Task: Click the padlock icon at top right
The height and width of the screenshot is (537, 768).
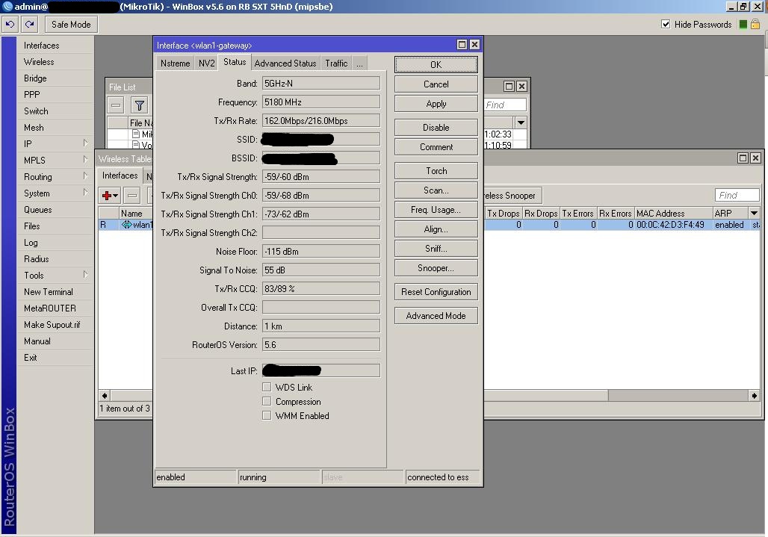Action: [x=755, y=24]
